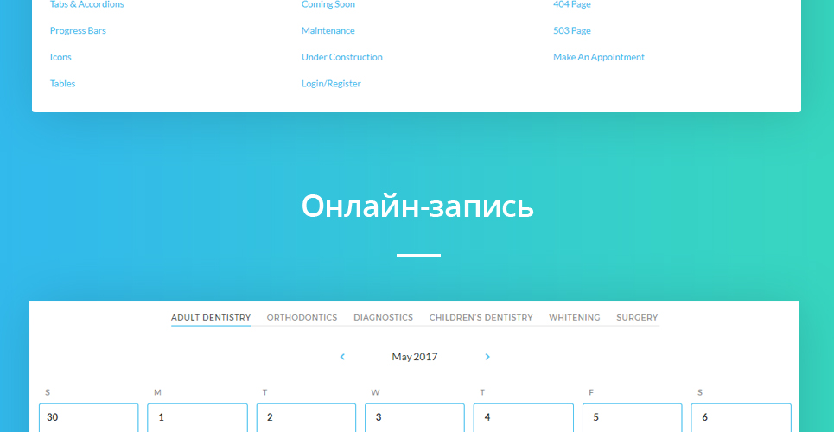This screenshot has width=834, height=432.
Task: Open the Under Construction link
Action: 342,57
